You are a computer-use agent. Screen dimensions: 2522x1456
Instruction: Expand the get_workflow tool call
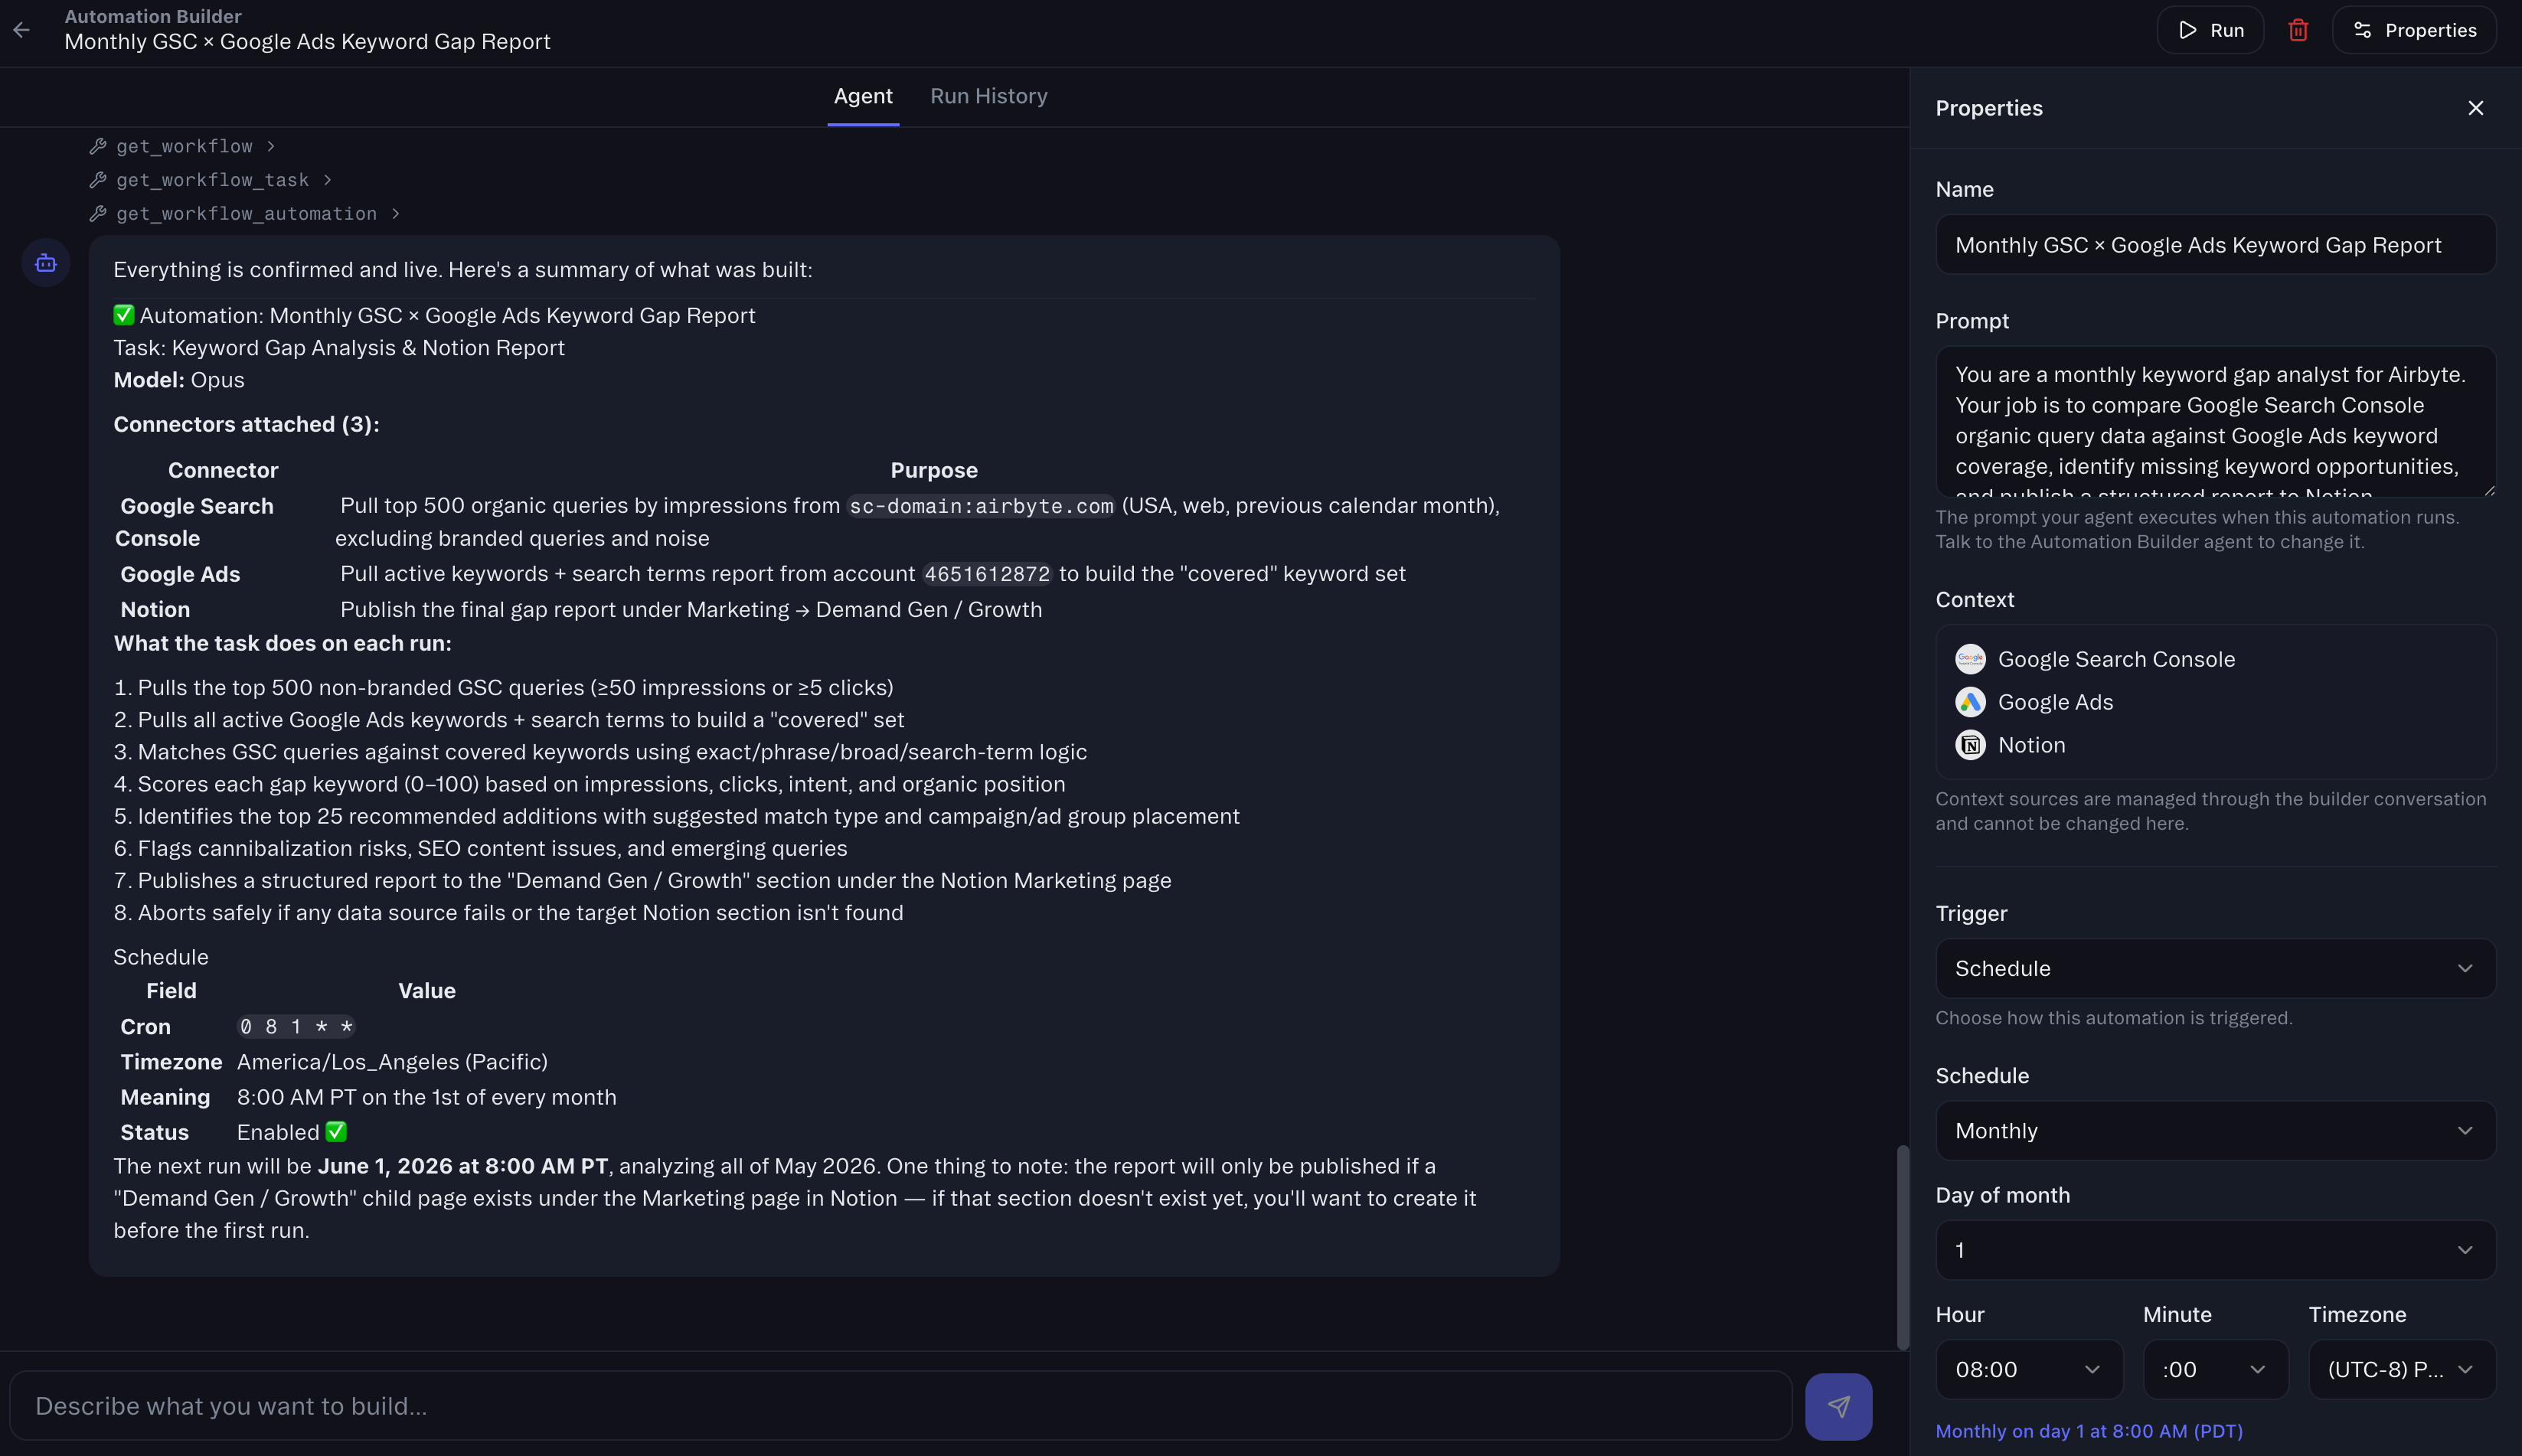(x=183, y=146)
